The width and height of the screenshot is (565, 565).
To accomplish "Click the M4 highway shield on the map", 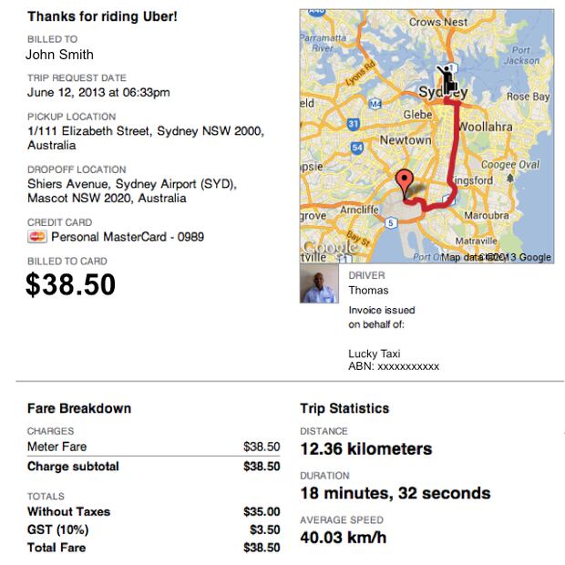I will click(x=375, y=105).
